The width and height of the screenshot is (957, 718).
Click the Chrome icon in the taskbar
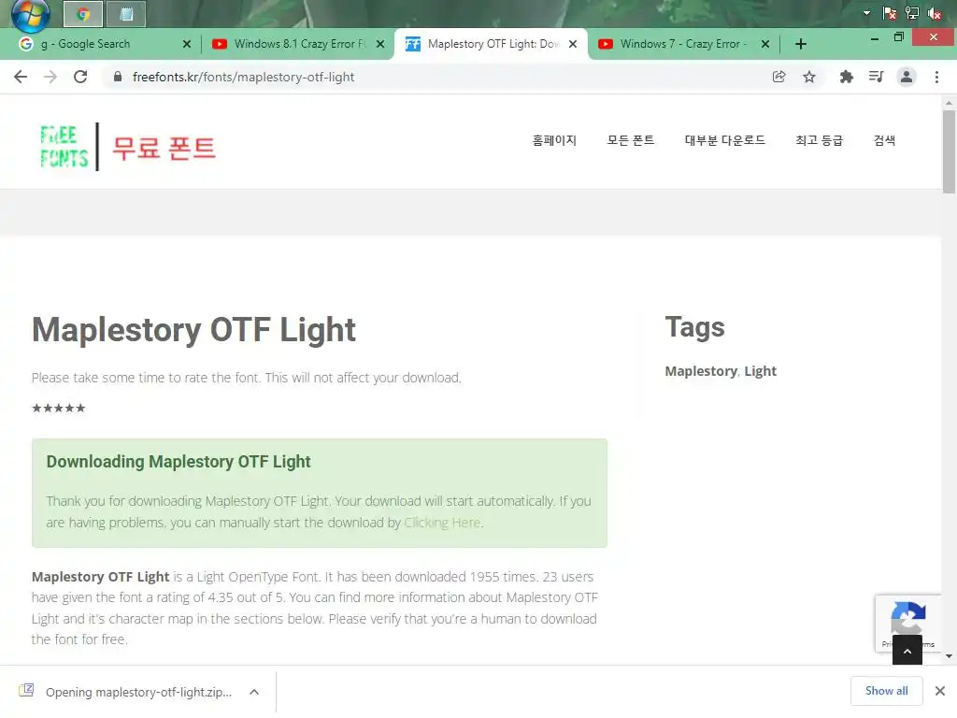click(83, 15)
